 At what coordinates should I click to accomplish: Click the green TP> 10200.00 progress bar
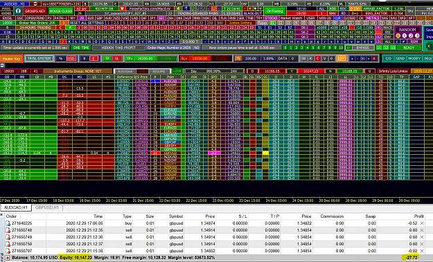150,58
